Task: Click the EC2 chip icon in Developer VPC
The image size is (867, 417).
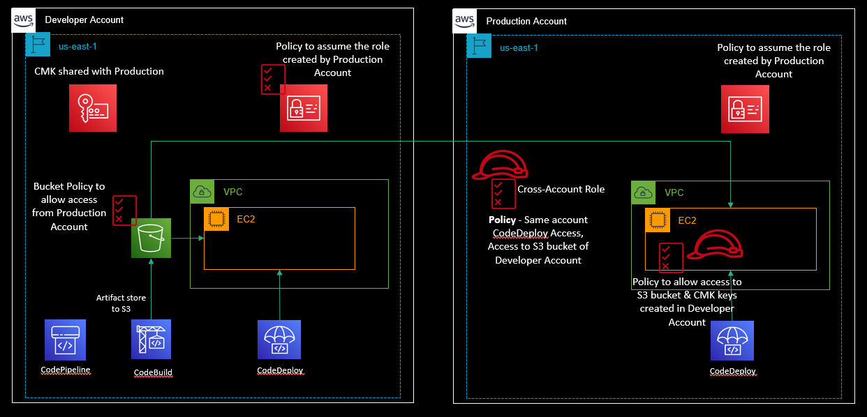Action: [217, 218]
